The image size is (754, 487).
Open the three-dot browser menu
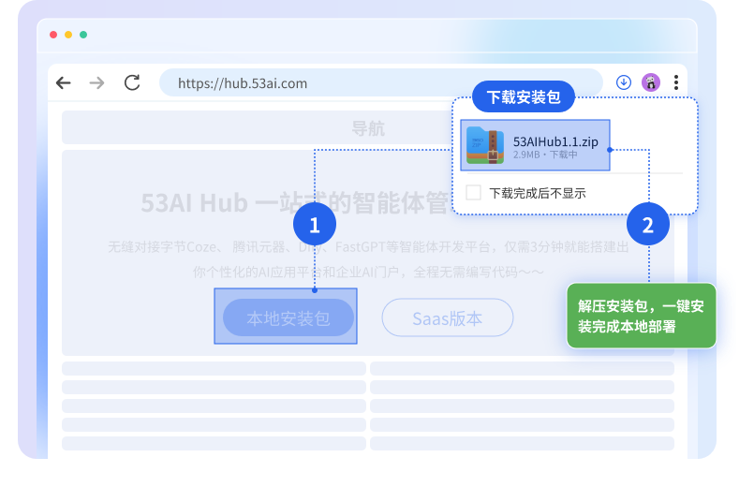tap(676, 82)
